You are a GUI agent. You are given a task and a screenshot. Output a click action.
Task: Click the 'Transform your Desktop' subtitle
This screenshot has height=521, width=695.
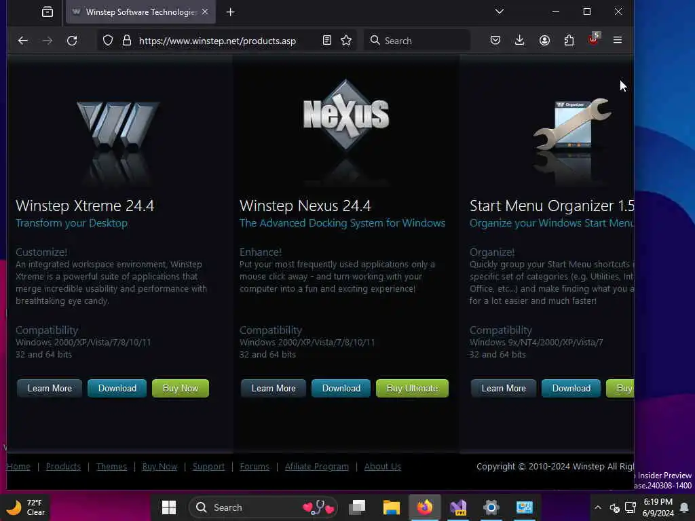pyautogui.click(x=72, y=223)
